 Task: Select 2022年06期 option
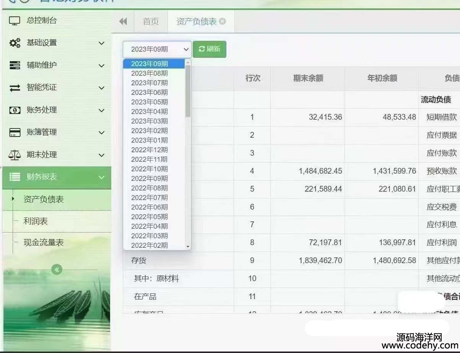[x=154, y=207]
